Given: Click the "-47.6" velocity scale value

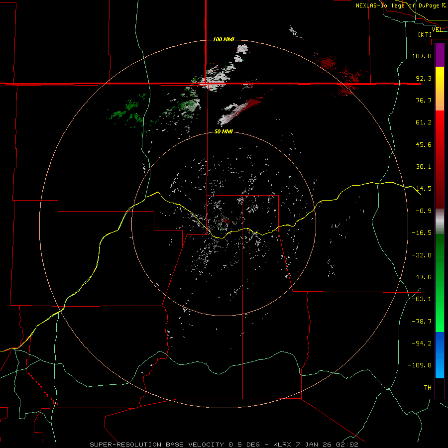Looking at the screenshot, I should coord(422,277).
